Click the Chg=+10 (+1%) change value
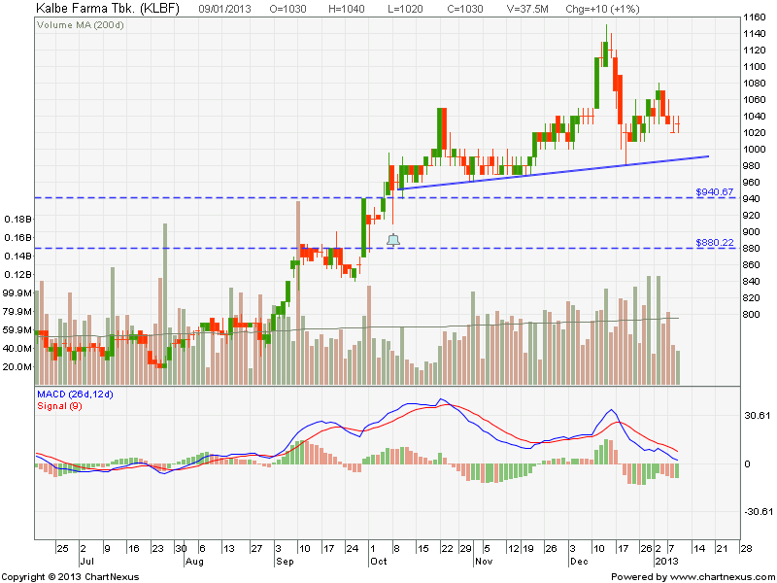777x583 pixels. click(602, 9)
